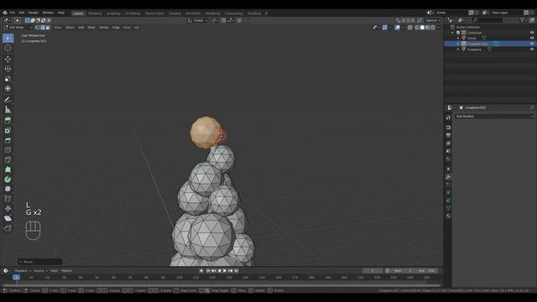This screenshot has height=302, width=537.
Task: Open the Mesh menu in viewport header
Action: (91, 28)
